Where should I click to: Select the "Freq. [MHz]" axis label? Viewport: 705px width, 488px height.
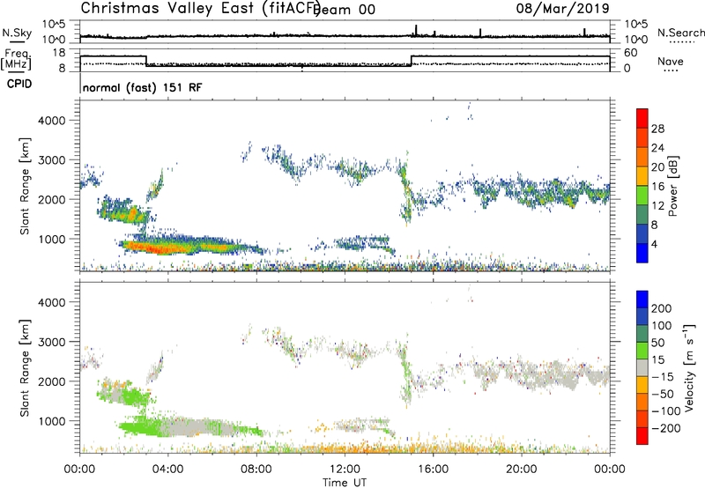click(x=16, y=60)
